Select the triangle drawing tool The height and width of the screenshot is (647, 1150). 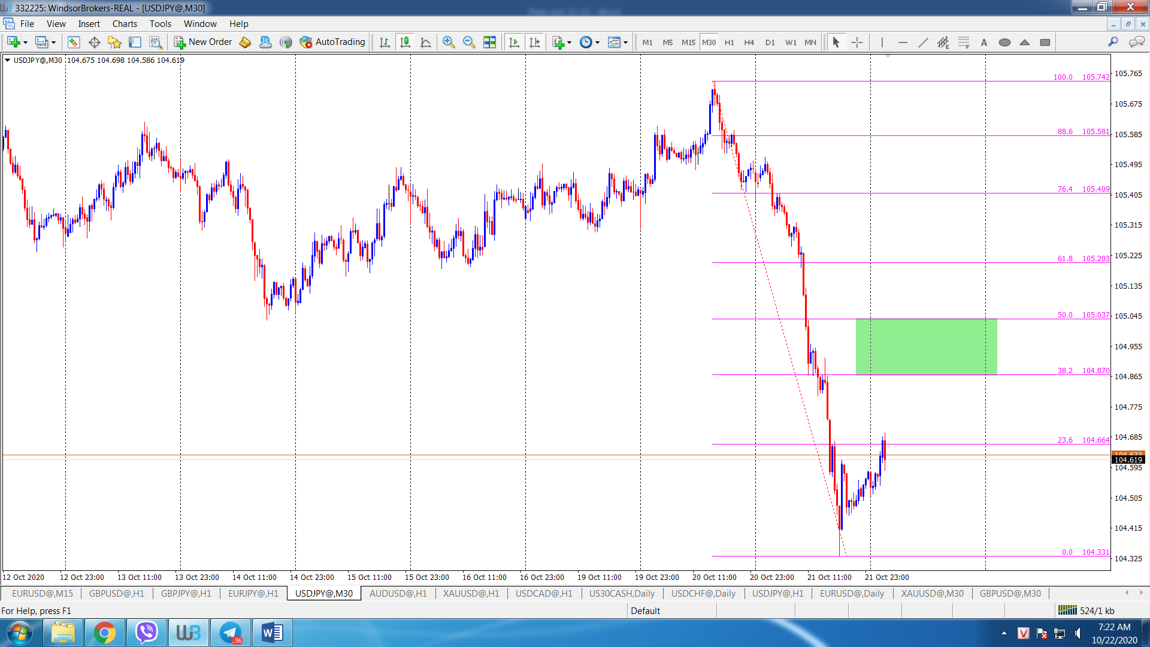pos(1025,42)
